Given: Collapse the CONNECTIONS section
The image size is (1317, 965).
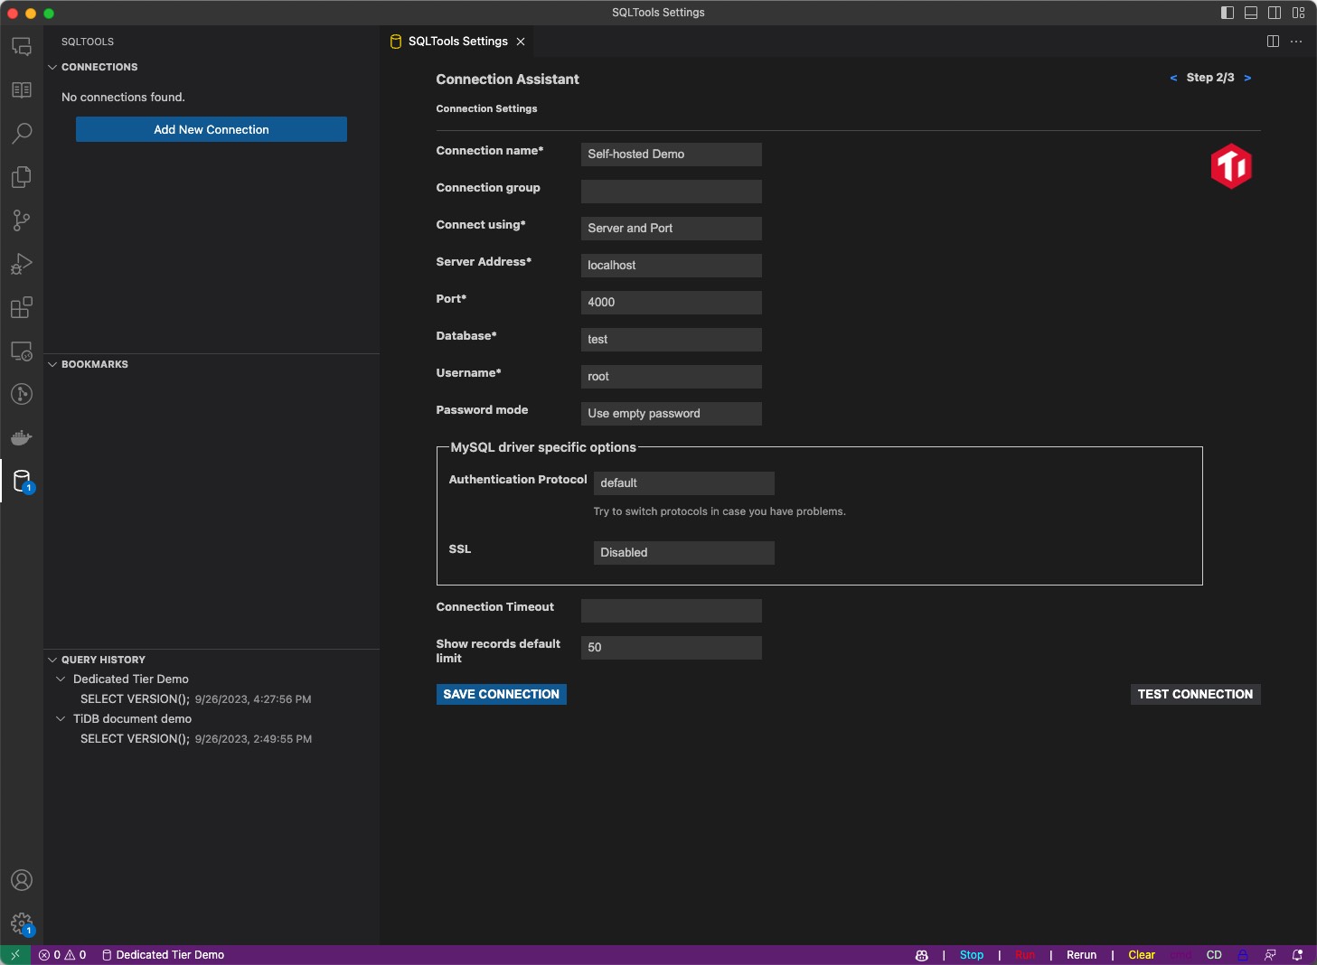Looking at the screenshot, I should (52, 68).
